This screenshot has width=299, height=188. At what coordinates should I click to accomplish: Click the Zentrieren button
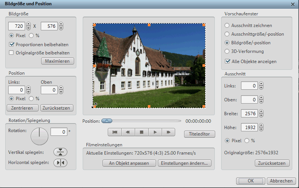pyautogui.click(x=22, y=108)
